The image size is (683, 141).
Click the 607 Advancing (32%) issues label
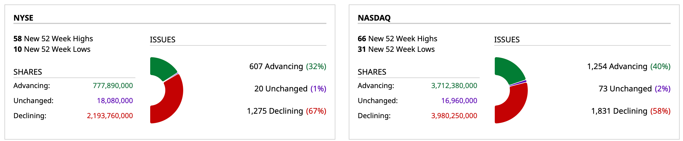pos(288,66)
